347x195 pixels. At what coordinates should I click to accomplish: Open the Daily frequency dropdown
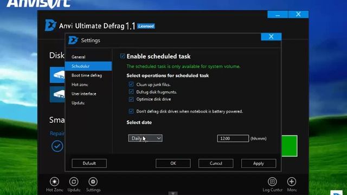point(145,139)
